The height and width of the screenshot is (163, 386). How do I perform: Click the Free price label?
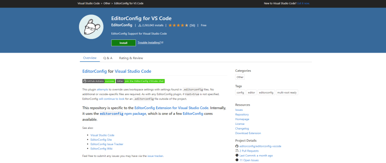(x=204, y=25)
